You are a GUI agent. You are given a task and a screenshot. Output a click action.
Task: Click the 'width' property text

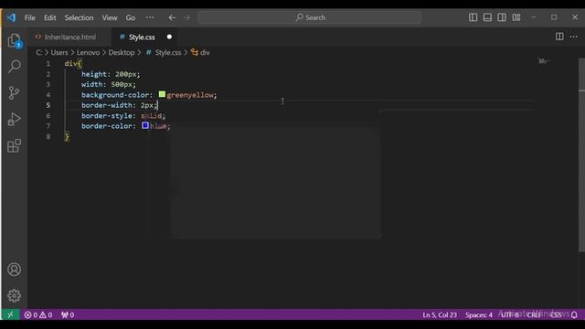[x=91, y=85]
